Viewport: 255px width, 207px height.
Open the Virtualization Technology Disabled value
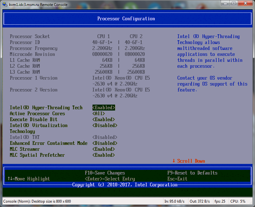105,126
